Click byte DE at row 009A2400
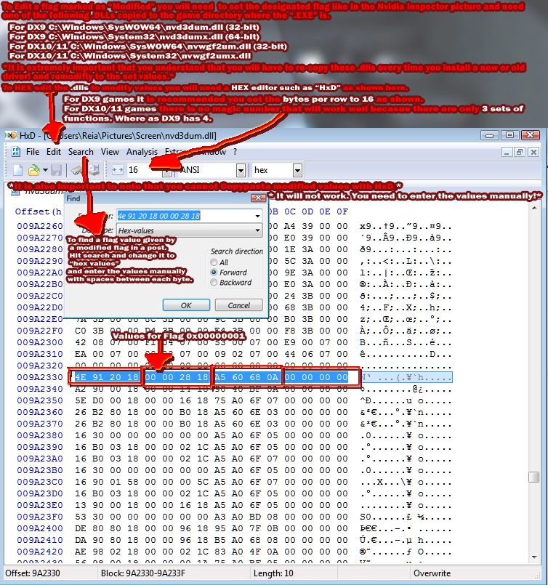548x585 pixels. tap(81, 528)
